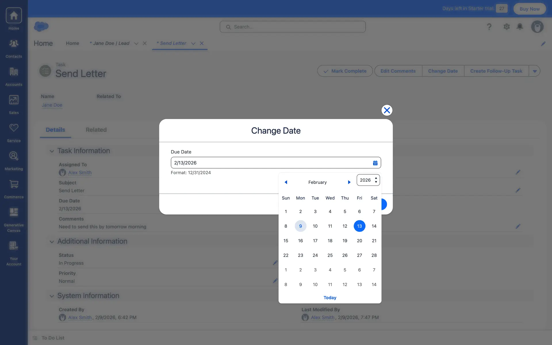The height and width of the screenshot is (345, 552).
Task: Open the Setup gear icon
Action: (507, 27)
